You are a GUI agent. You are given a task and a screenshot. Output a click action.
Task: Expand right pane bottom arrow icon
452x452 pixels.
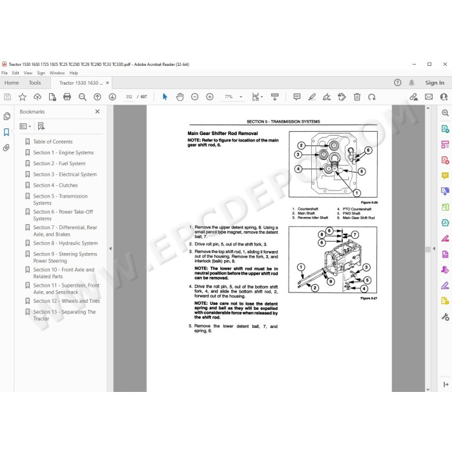(x=446, y=384)
